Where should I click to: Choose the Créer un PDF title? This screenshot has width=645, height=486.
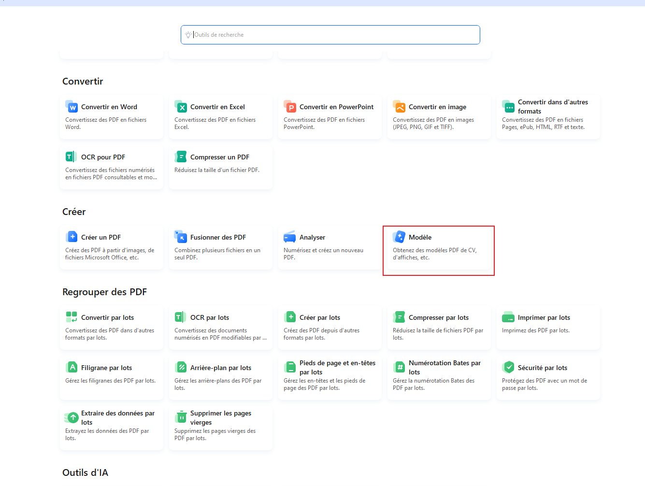(x=101, y=237)
